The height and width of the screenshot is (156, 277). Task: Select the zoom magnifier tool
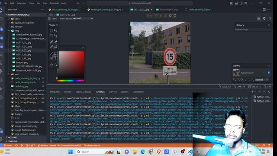point(56,65)
